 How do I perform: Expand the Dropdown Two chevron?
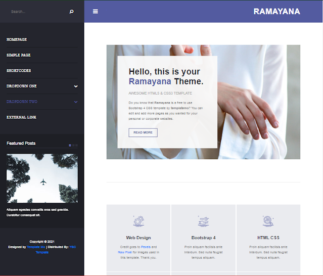(x=76, y=102)
